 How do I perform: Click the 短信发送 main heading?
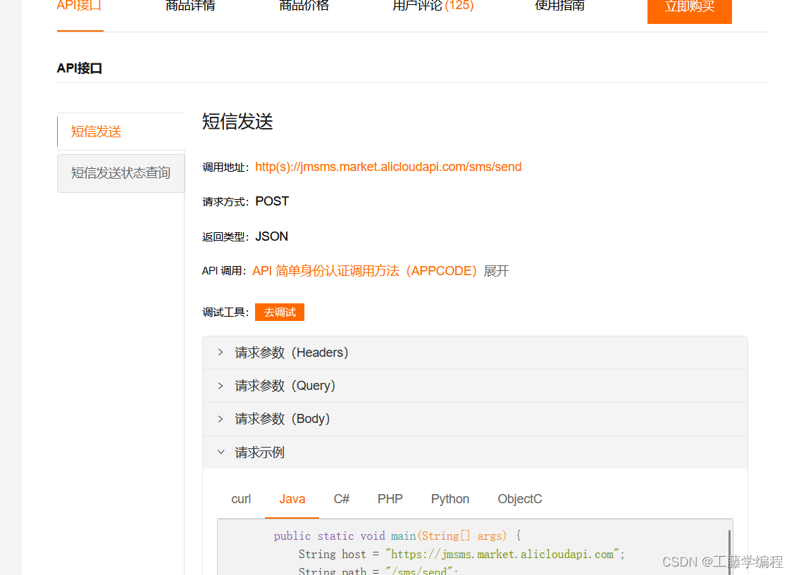[x=237, y=122]
